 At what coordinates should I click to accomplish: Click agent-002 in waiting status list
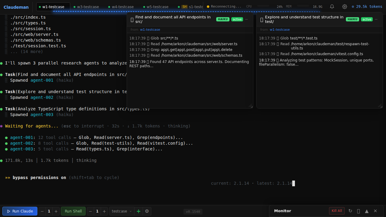pos(22,143)
